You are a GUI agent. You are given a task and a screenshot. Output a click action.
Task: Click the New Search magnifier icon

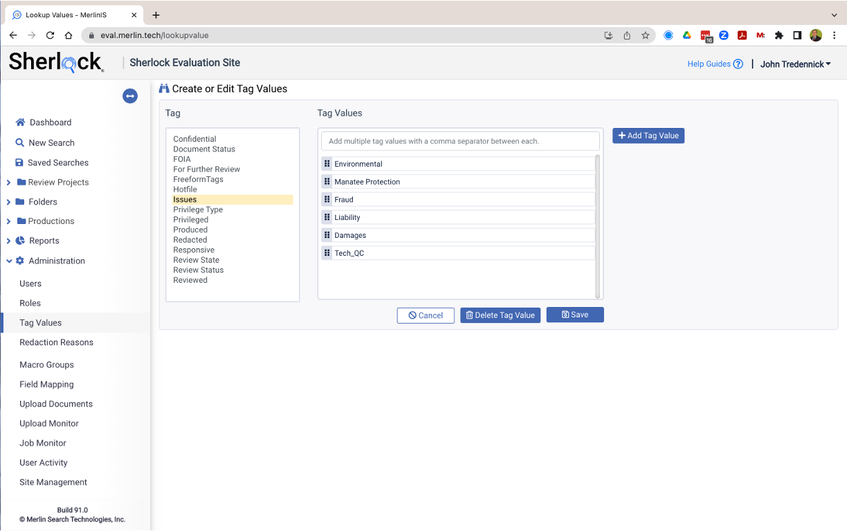20,142
